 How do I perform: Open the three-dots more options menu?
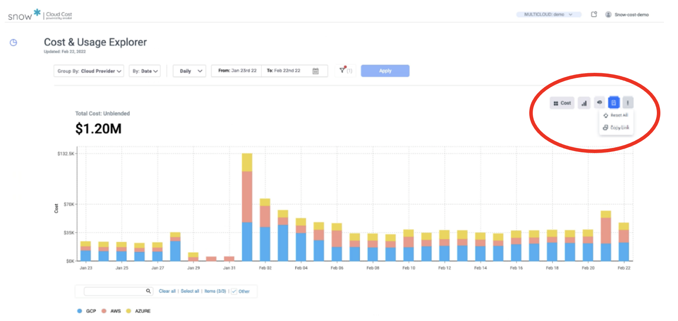click(628, 103)
